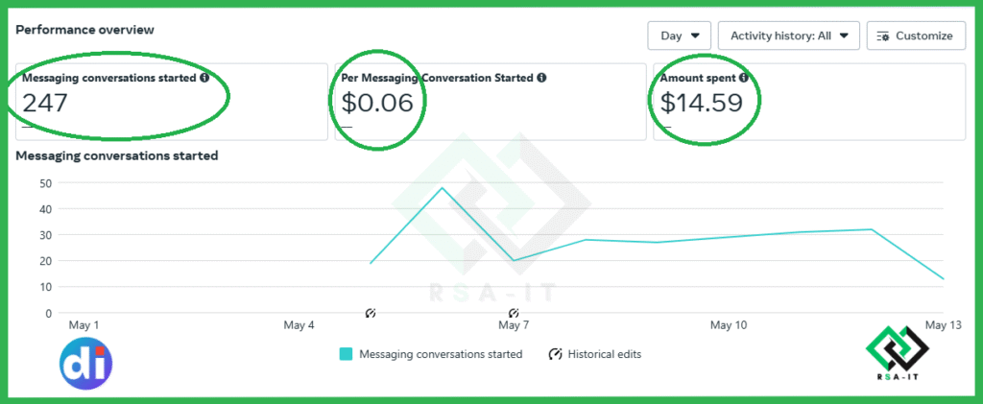Select the first historical edit marker before May 7
The width and height of the screenshot is (983, 404).
pyautogui.click(x=371, y=312)
